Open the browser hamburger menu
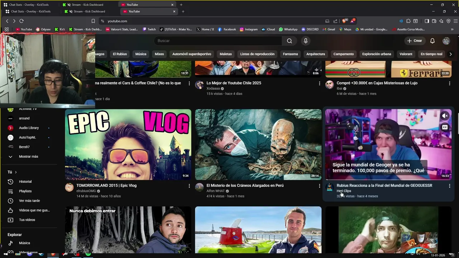The width and height of the screenshot is (459, 258). [455, 21]
